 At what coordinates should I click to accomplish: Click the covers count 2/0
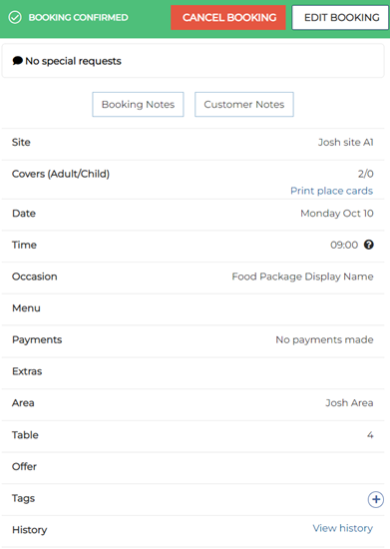(365, 174)
